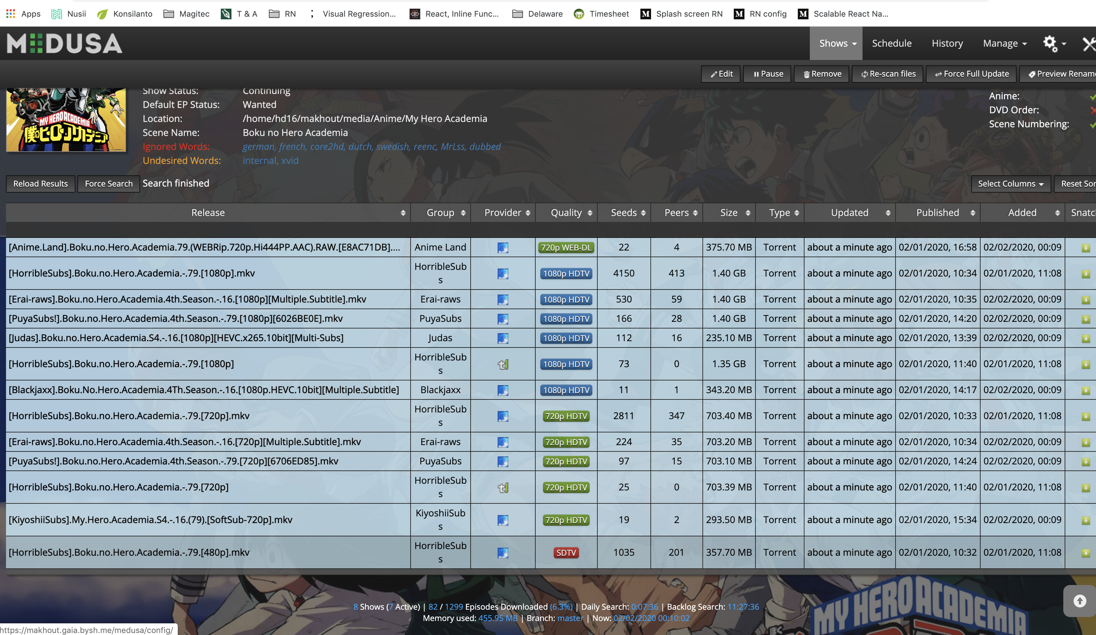Image resolution: width=1096 pixels, height=635 pixels.
Task: Open the tools wrench menu icon
Action: tap(1089, 43)
